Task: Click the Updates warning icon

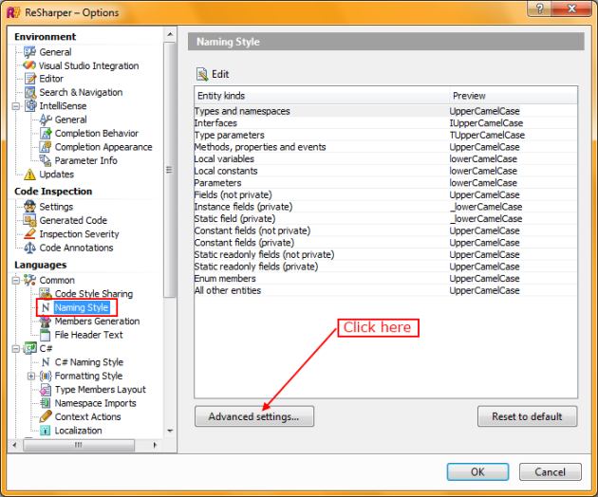Action: click(29, 175)
